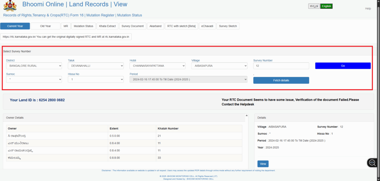
Task: Click the View button in Details
Action: click(263, 164)
